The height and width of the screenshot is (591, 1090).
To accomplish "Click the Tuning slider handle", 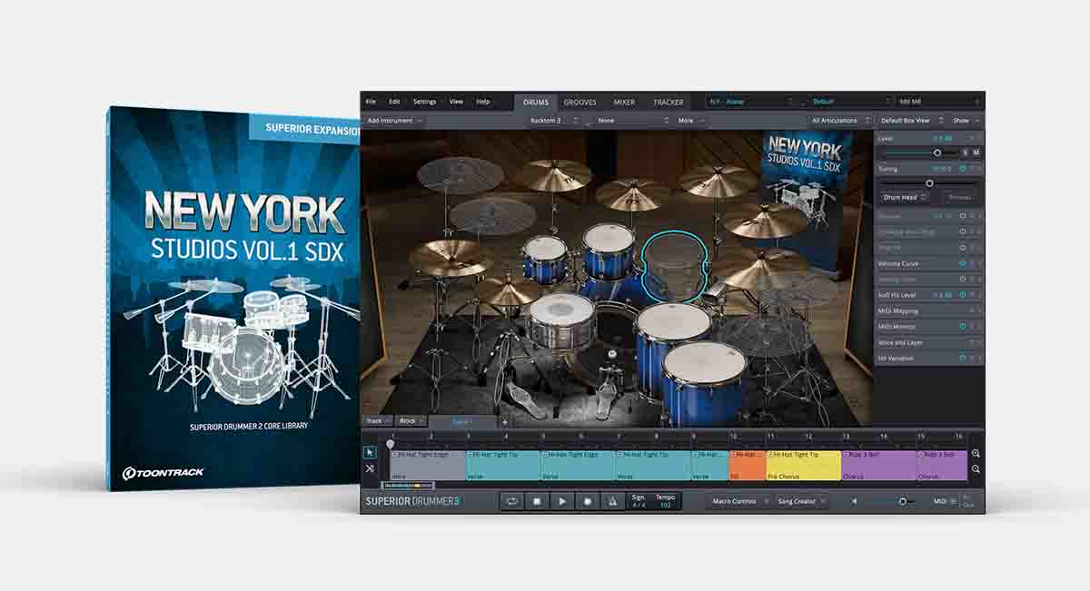I will 929,183.
